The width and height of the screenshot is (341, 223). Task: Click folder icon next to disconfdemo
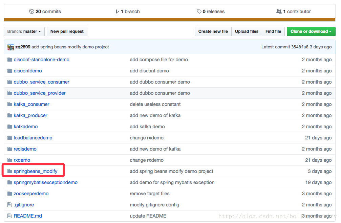[10, 71]
